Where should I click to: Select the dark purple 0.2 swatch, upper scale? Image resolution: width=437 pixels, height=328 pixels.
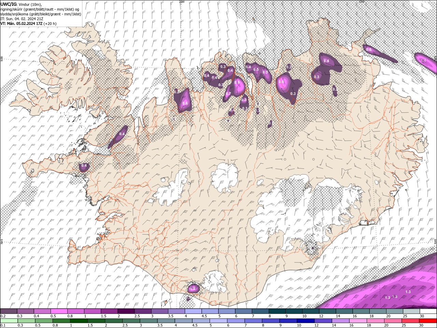[x=9, y=311]
